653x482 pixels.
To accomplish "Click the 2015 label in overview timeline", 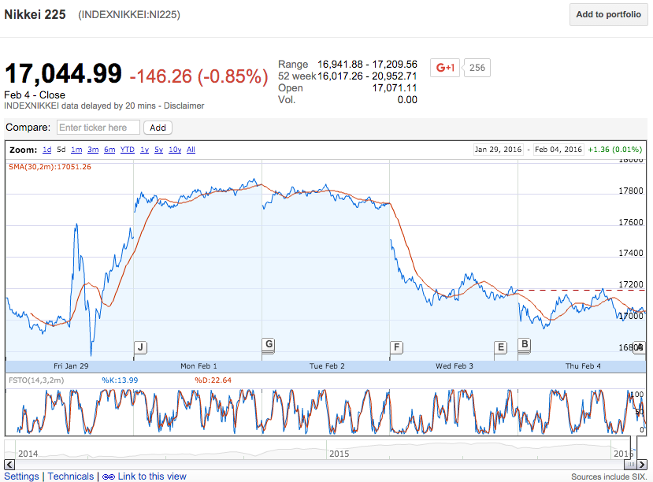I will click(x=339, y=454).
